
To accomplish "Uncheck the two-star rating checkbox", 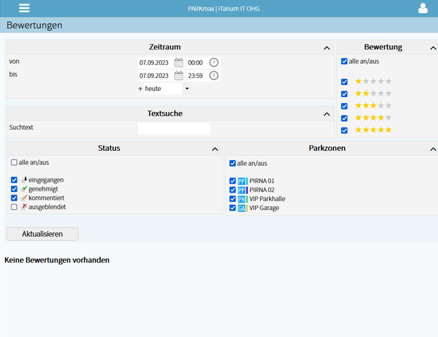I will 344,94.
